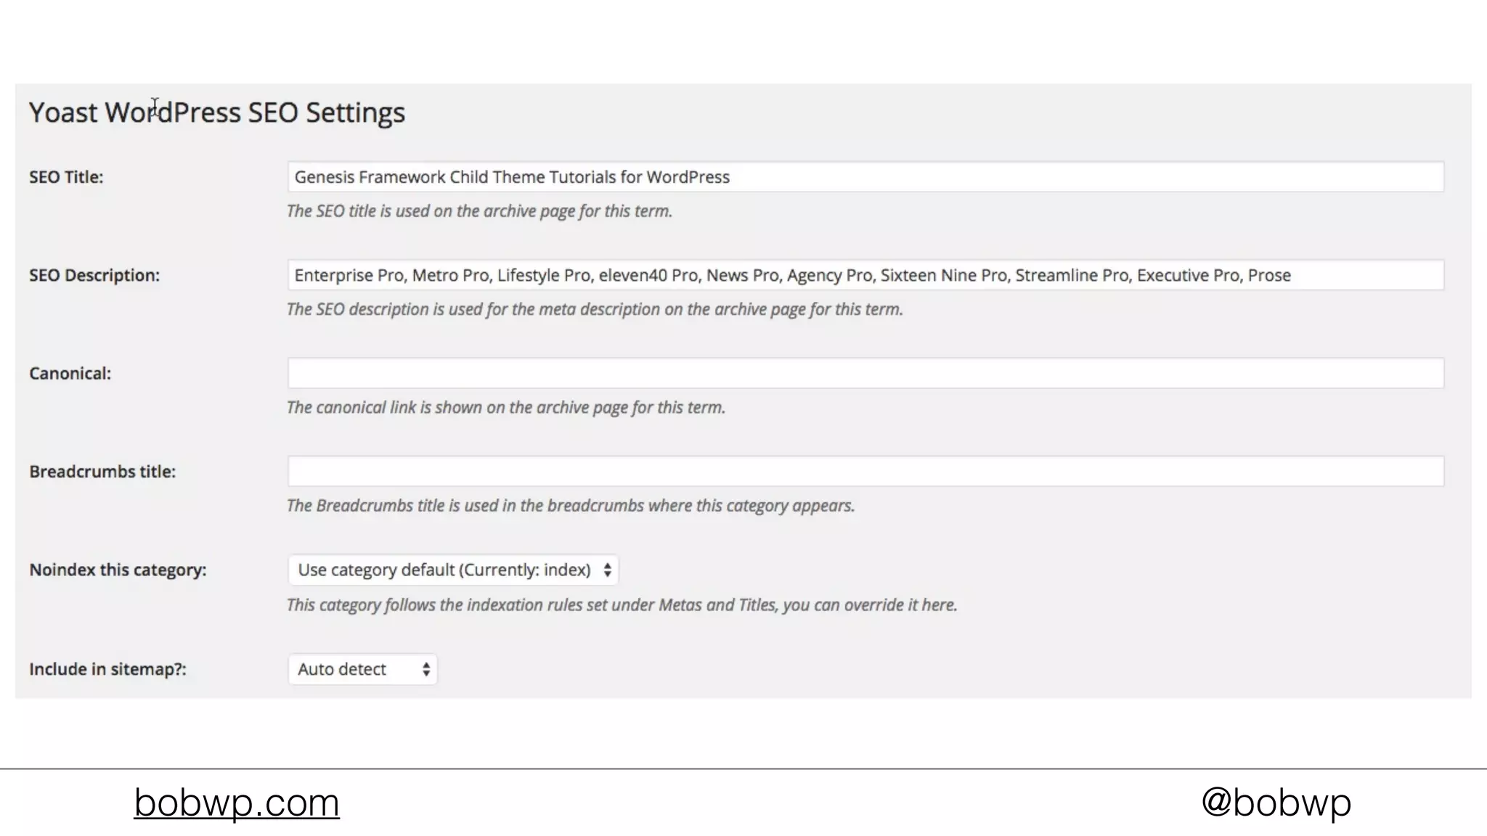Click the Yoast WordPress SEO Settings heading
Screen dimensions: 1487x836
(217, 112)
